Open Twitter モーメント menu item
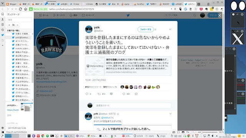Screen dimensions: 246x138 [59, 15]
